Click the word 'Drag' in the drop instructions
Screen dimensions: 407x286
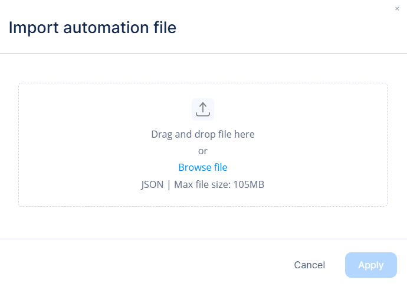pyautogui.click(x=162, y=135)
